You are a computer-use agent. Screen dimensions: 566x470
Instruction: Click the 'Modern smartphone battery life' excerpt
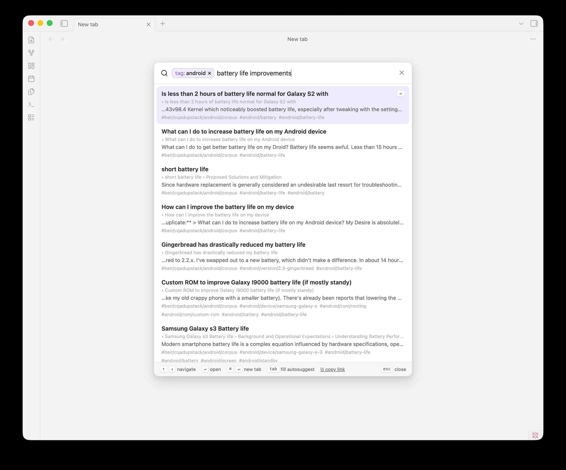coord(282,344)
